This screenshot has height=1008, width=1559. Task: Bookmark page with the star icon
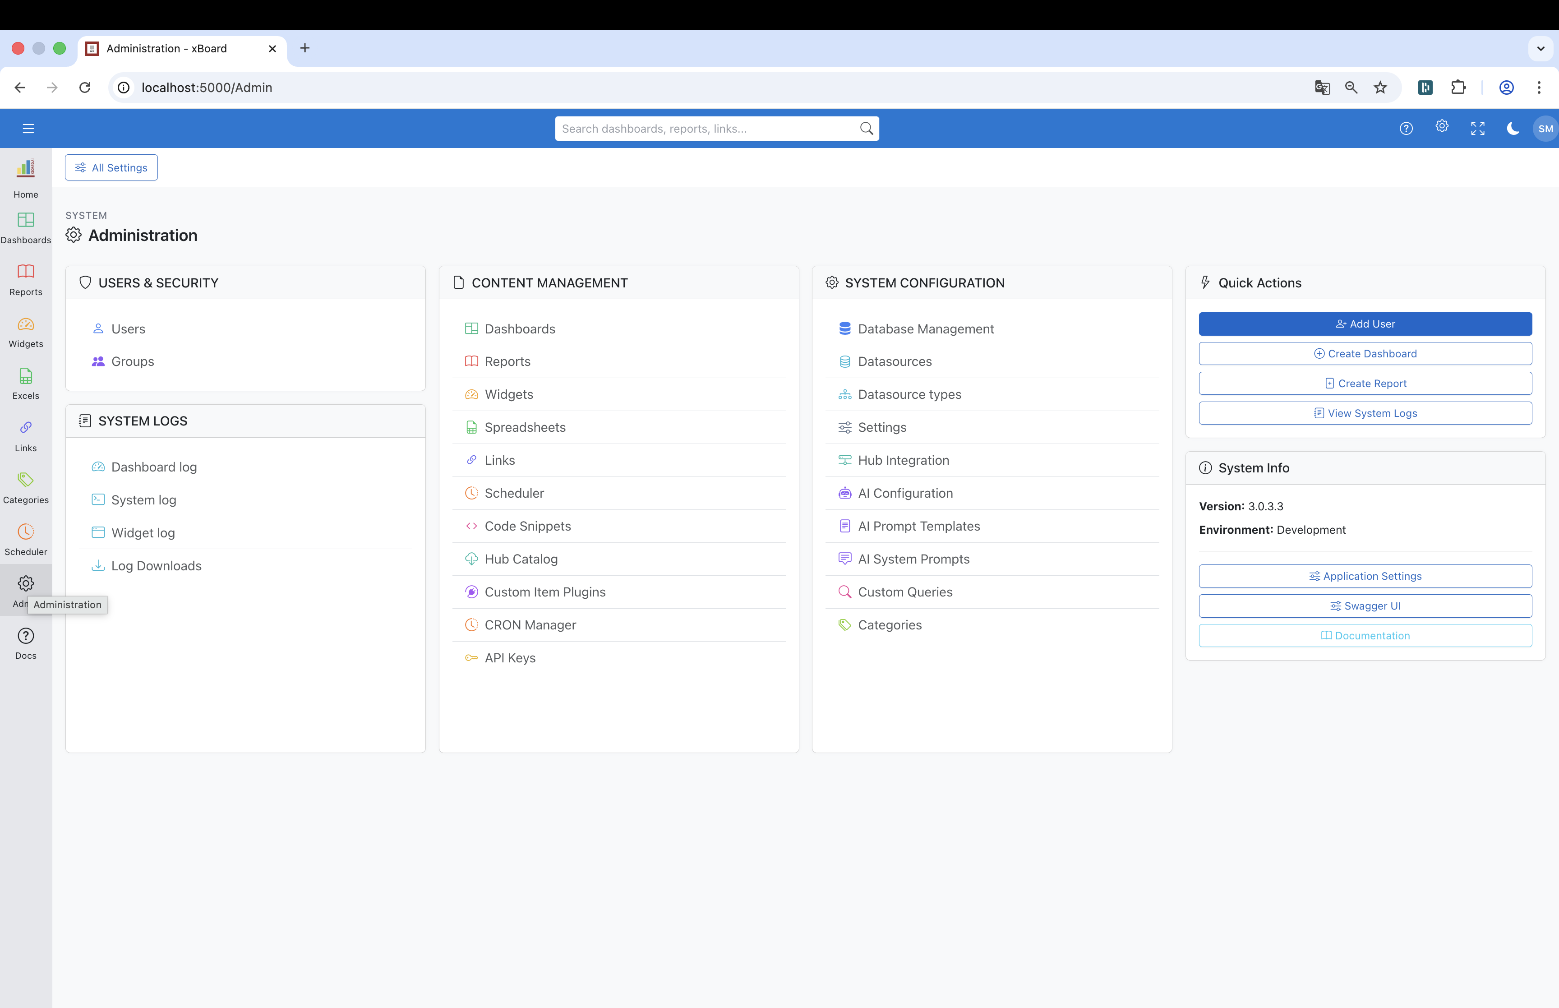tap(1380, 88)
